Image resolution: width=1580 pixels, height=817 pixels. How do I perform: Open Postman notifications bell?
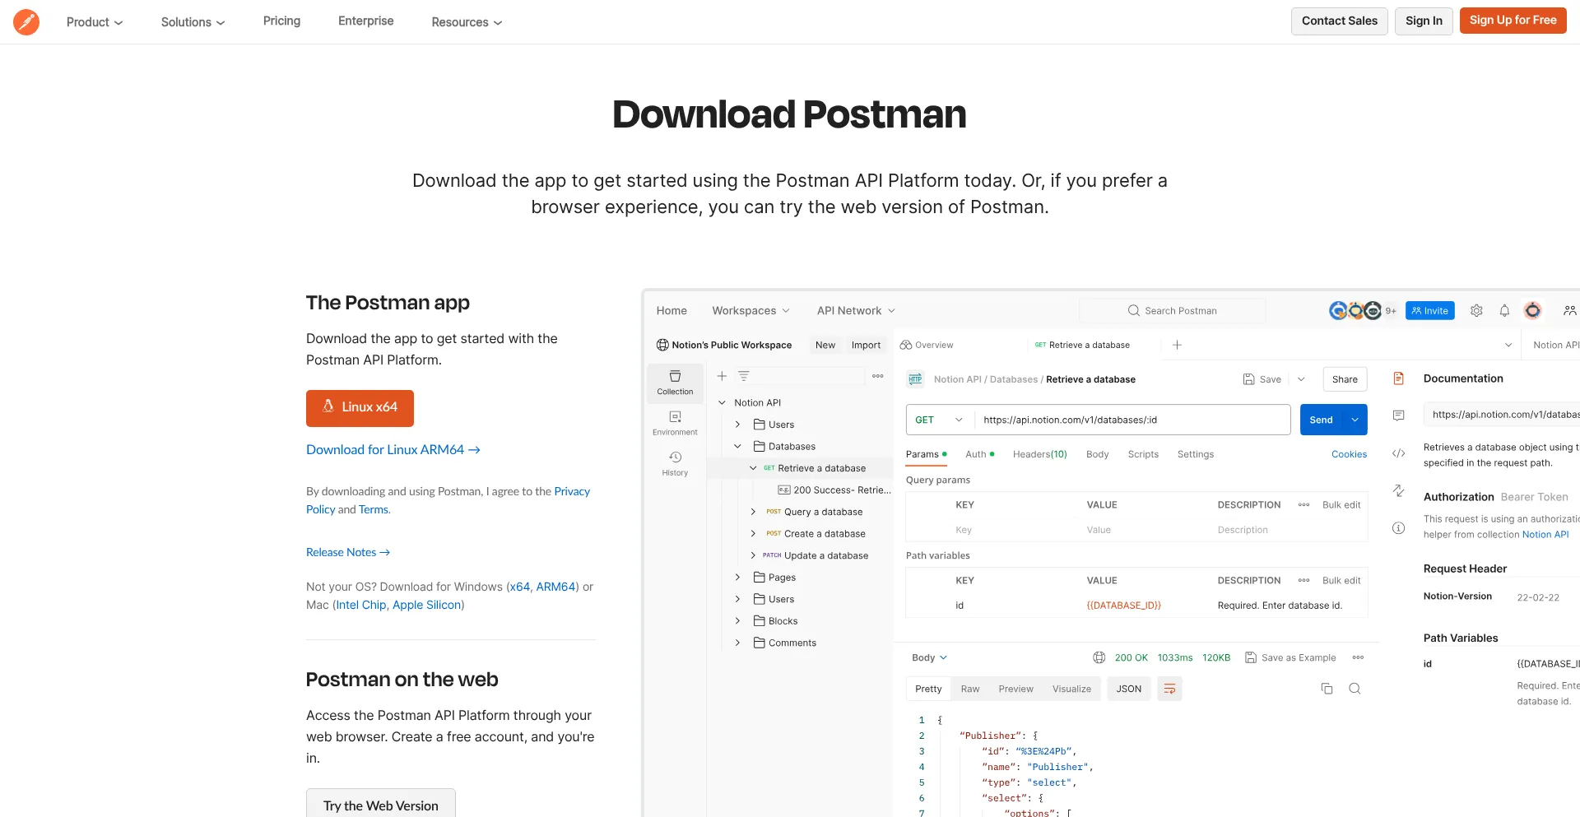(x=1503, y=310)
